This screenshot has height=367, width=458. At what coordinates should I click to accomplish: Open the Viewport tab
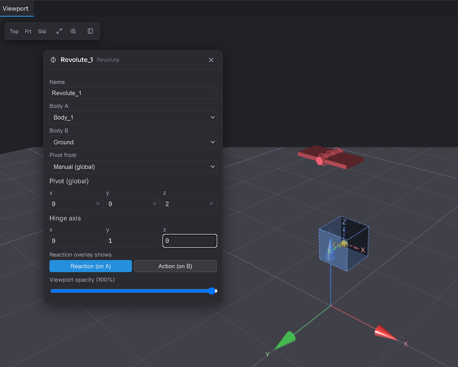pos(15,8)
